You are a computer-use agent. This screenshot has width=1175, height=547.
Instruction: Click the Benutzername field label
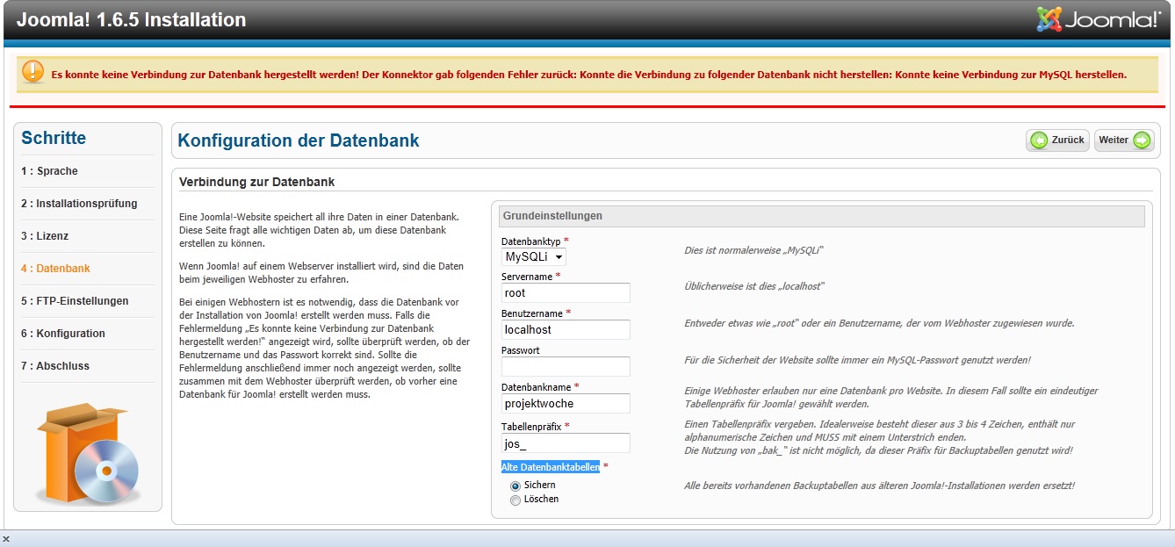[x=532, y=313]
